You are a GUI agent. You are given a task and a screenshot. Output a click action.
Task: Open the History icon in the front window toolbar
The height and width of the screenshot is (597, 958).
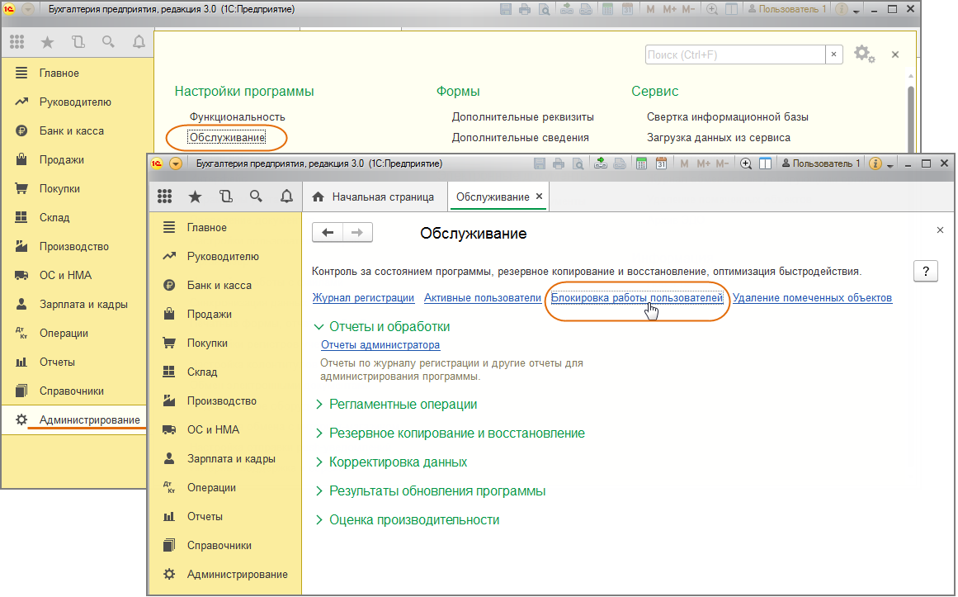coord(226,197)
